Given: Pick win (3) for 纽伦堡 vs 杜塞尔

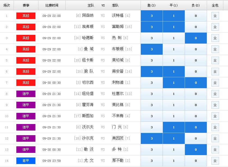Looking at the screenshot, I should (152, 94).
